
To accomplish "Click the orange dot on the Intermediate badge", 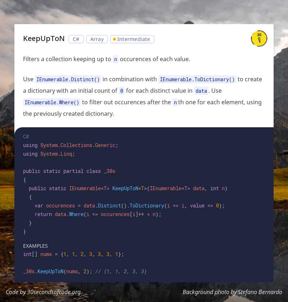I will 114,38.
